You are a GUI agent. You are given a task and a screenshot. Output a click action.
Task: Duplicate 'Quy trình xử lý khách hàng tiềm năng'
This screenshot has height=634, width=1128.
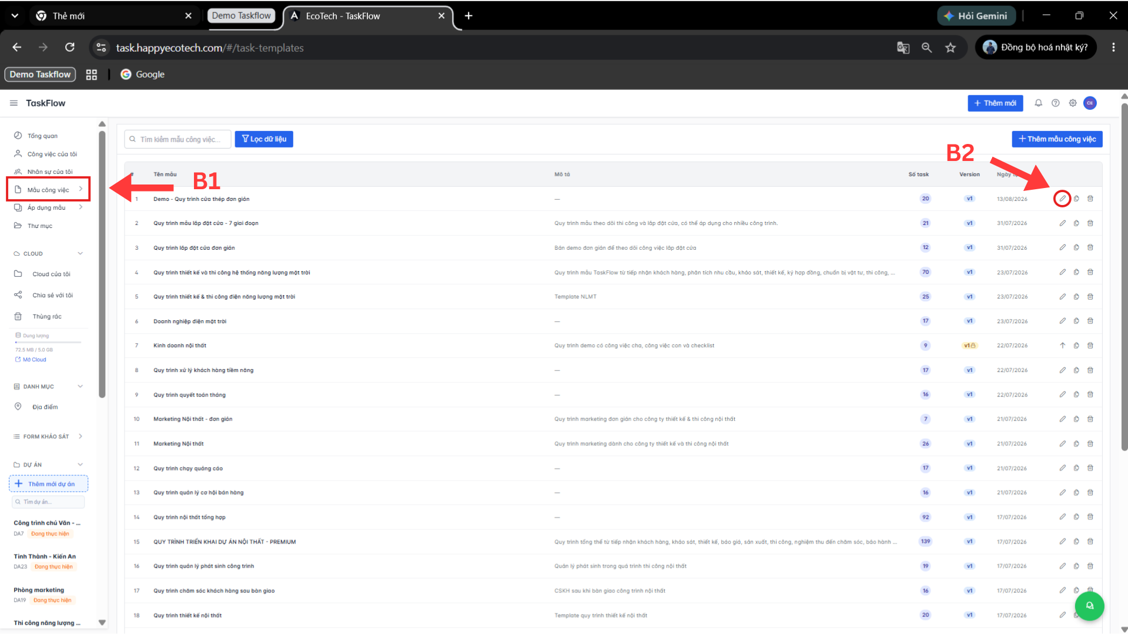click(1076, 370)
